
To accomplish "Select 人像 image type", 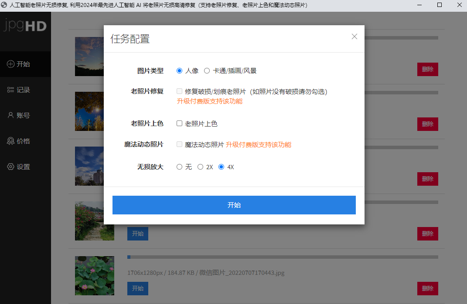I will coord(179,71).
